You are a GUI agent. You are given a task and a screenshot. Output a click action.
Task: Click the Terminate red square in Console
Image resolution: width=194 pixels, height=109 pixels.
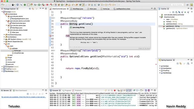click(x=115, y=91)
